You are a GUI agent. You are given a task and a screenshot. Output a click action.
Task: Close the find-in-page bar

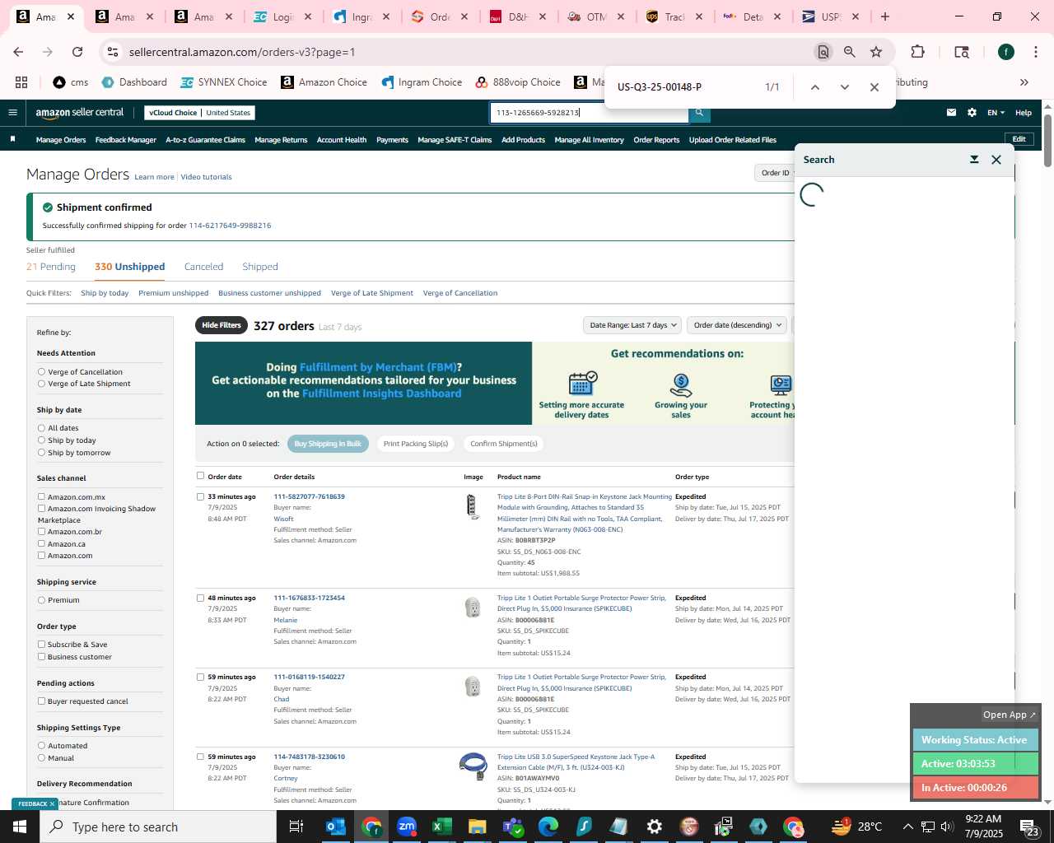pos(874,87)
